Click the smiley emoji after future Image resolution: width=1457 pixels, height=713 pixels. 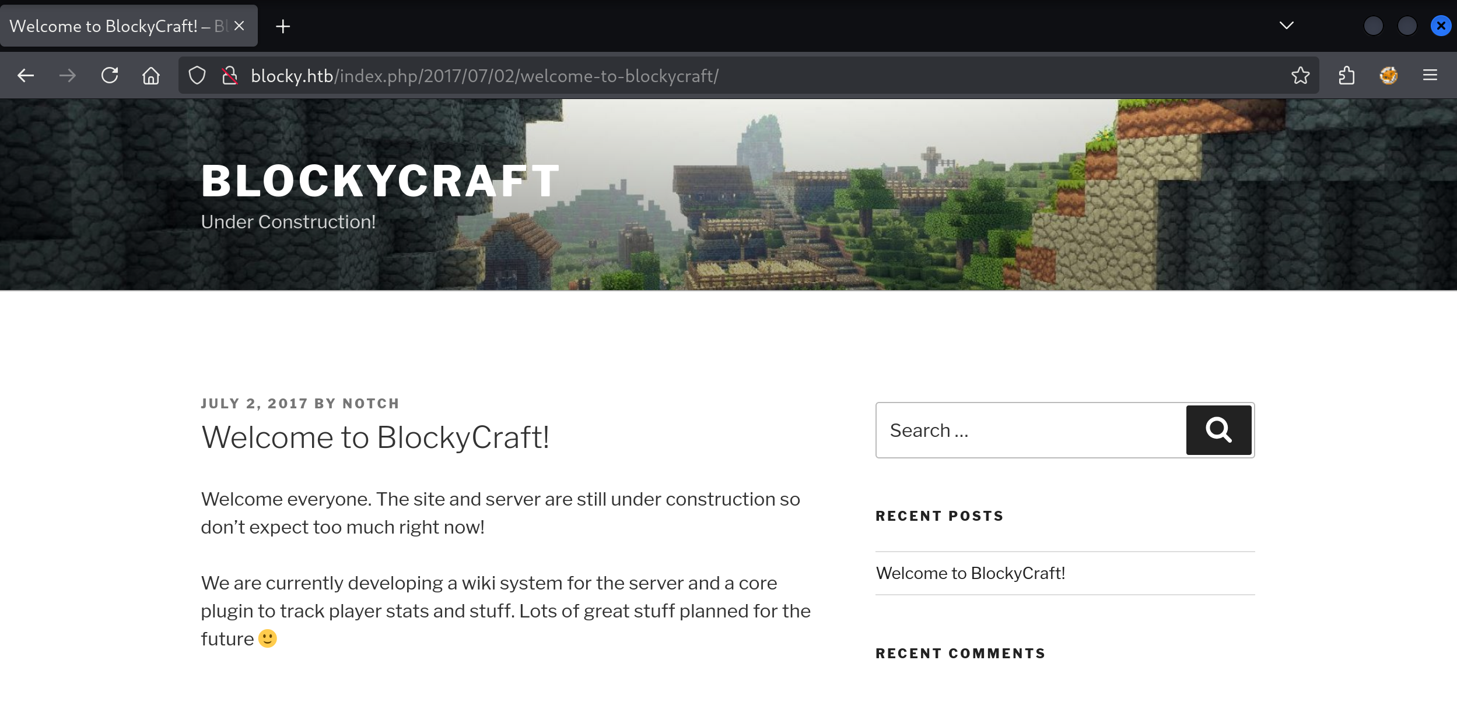(268, 638)
